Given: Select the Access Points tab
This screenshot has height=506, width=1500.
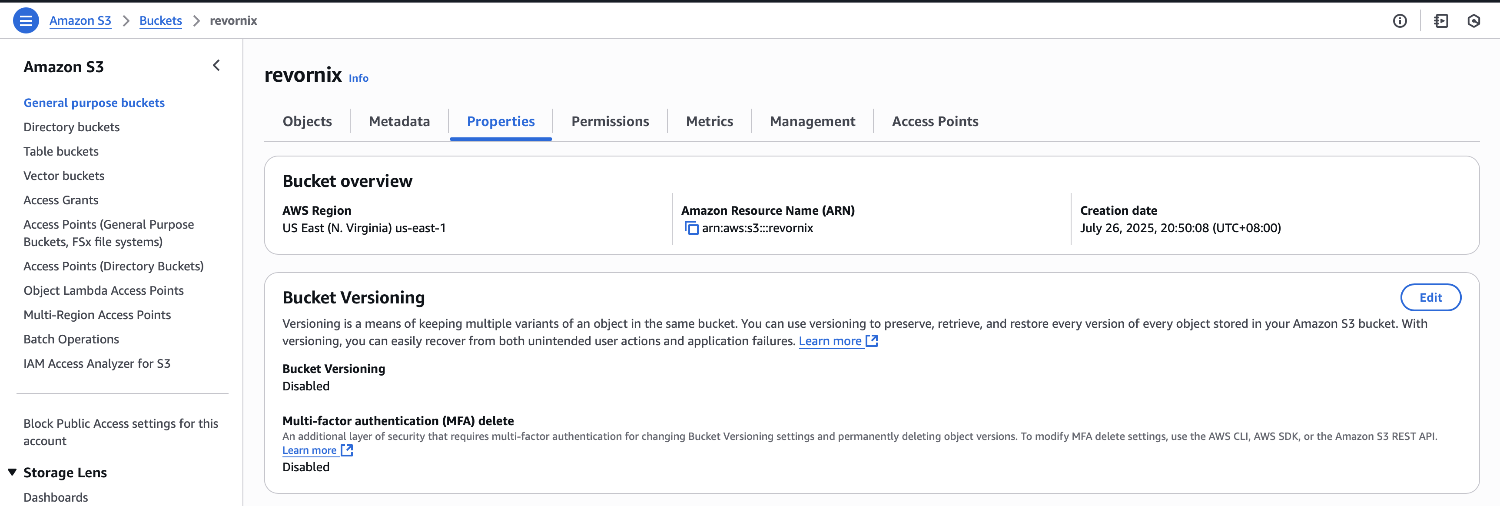Looking at the screenshot, I should tap(935, 121).
